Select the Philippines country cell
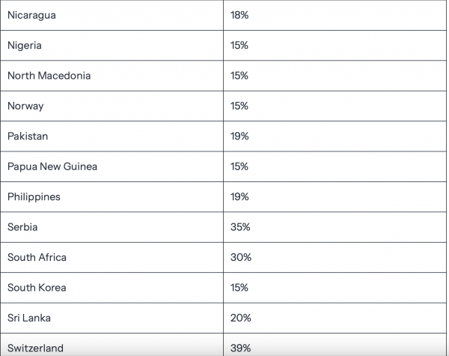The height and width of the screenshot is (356, 449). pos(34,196)
